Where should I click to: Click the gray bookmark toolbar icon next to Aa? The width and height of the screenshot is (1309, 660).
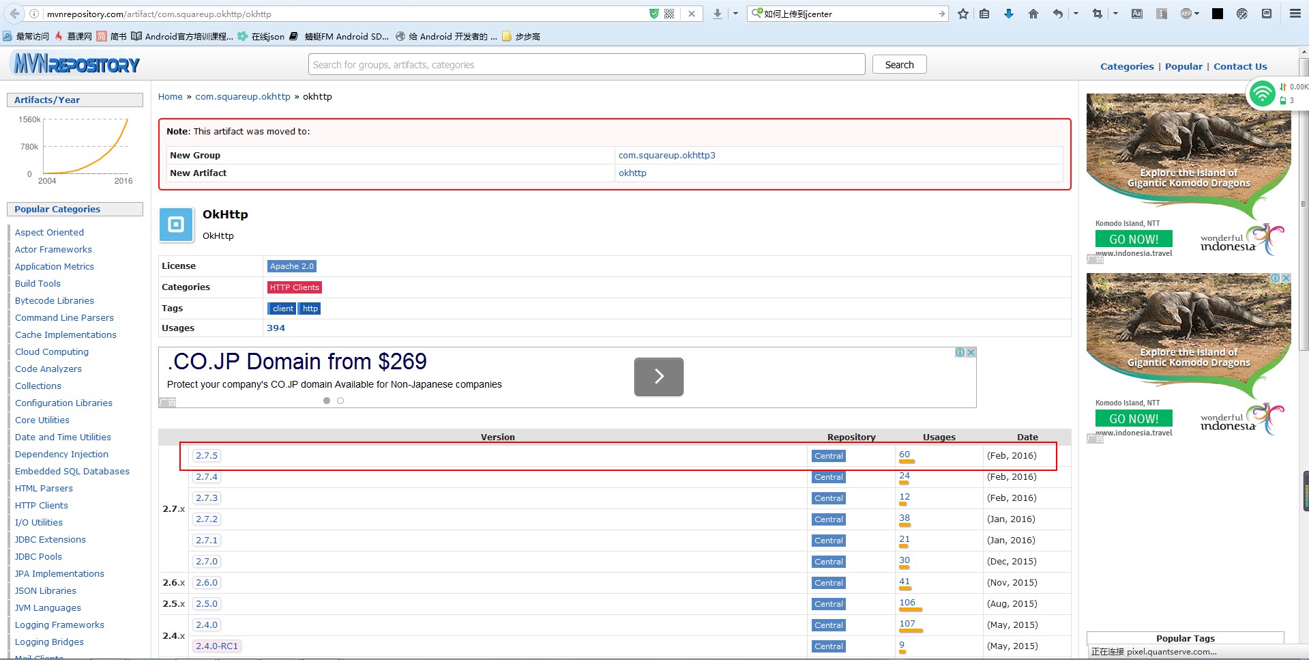click(x=1162, y=14)
